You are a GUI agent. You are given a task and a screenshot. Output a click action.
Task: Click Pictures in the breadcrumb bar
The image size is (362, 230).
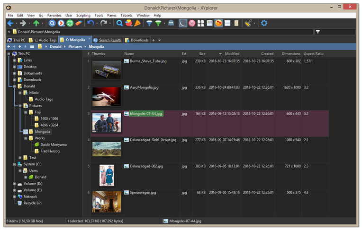(75, 47)
